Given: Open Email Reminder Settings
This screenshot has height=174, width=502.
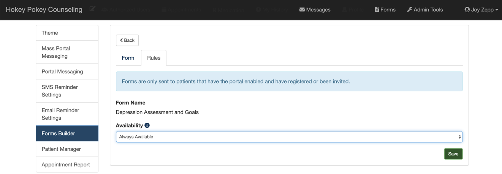Looking at the screenshot, I should click(x=67, y=114).
